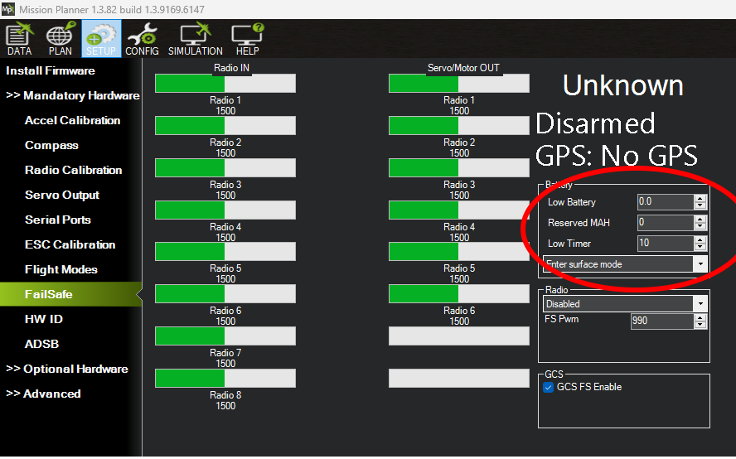Click the FS Pwm value field
Screen dimensions: 736x459
point(662,321)
